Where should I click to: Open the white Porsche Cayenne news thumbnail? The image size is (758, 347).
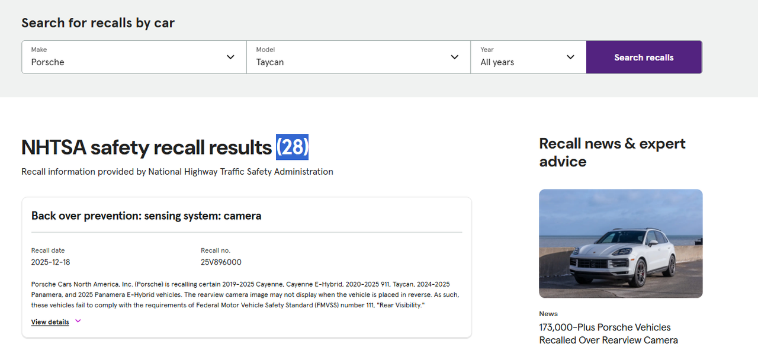click(x=621, y=243)
